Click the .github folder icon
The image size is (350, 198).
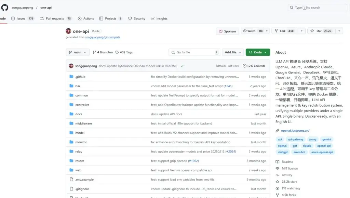click(x=71, y=77)
